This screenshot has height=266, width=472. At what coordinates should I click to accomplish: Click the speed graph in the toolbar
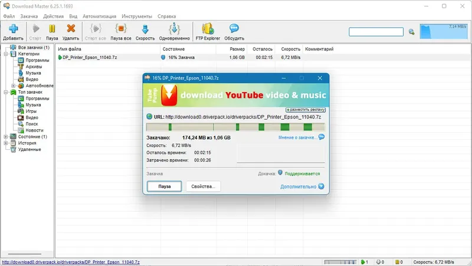pyautogui.click(x=444, y=32)
